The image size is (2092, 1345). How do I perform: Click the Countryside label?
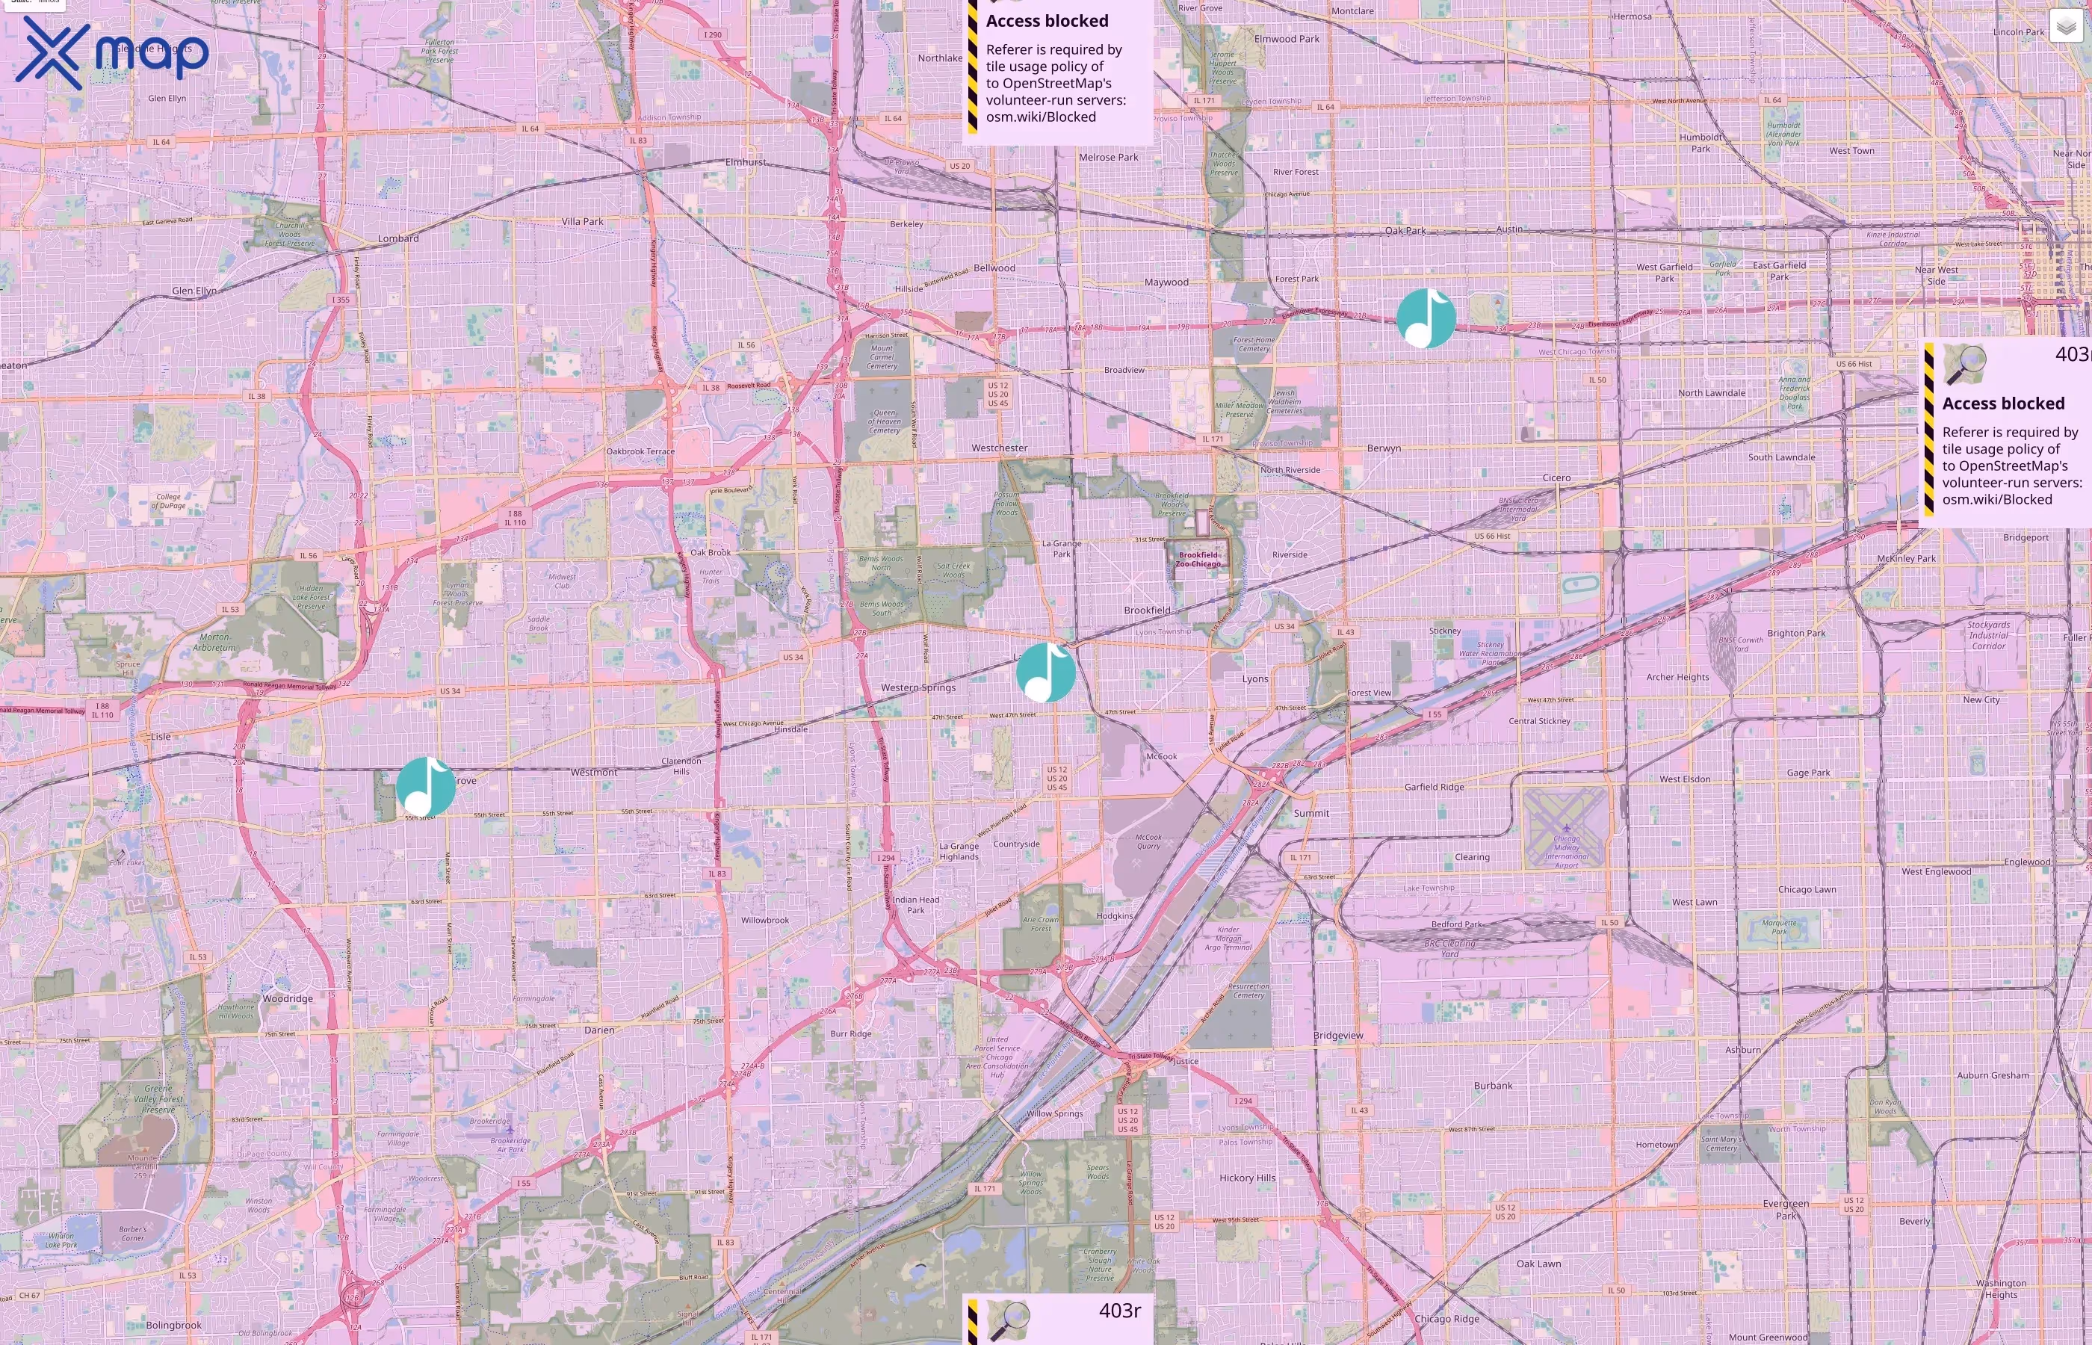click(1016, 844)
